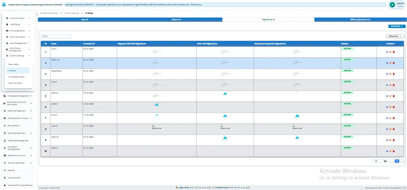The image size is (407, 190).
Task: Click the DWASA logo in the header
Action: [x=4, y=5]
